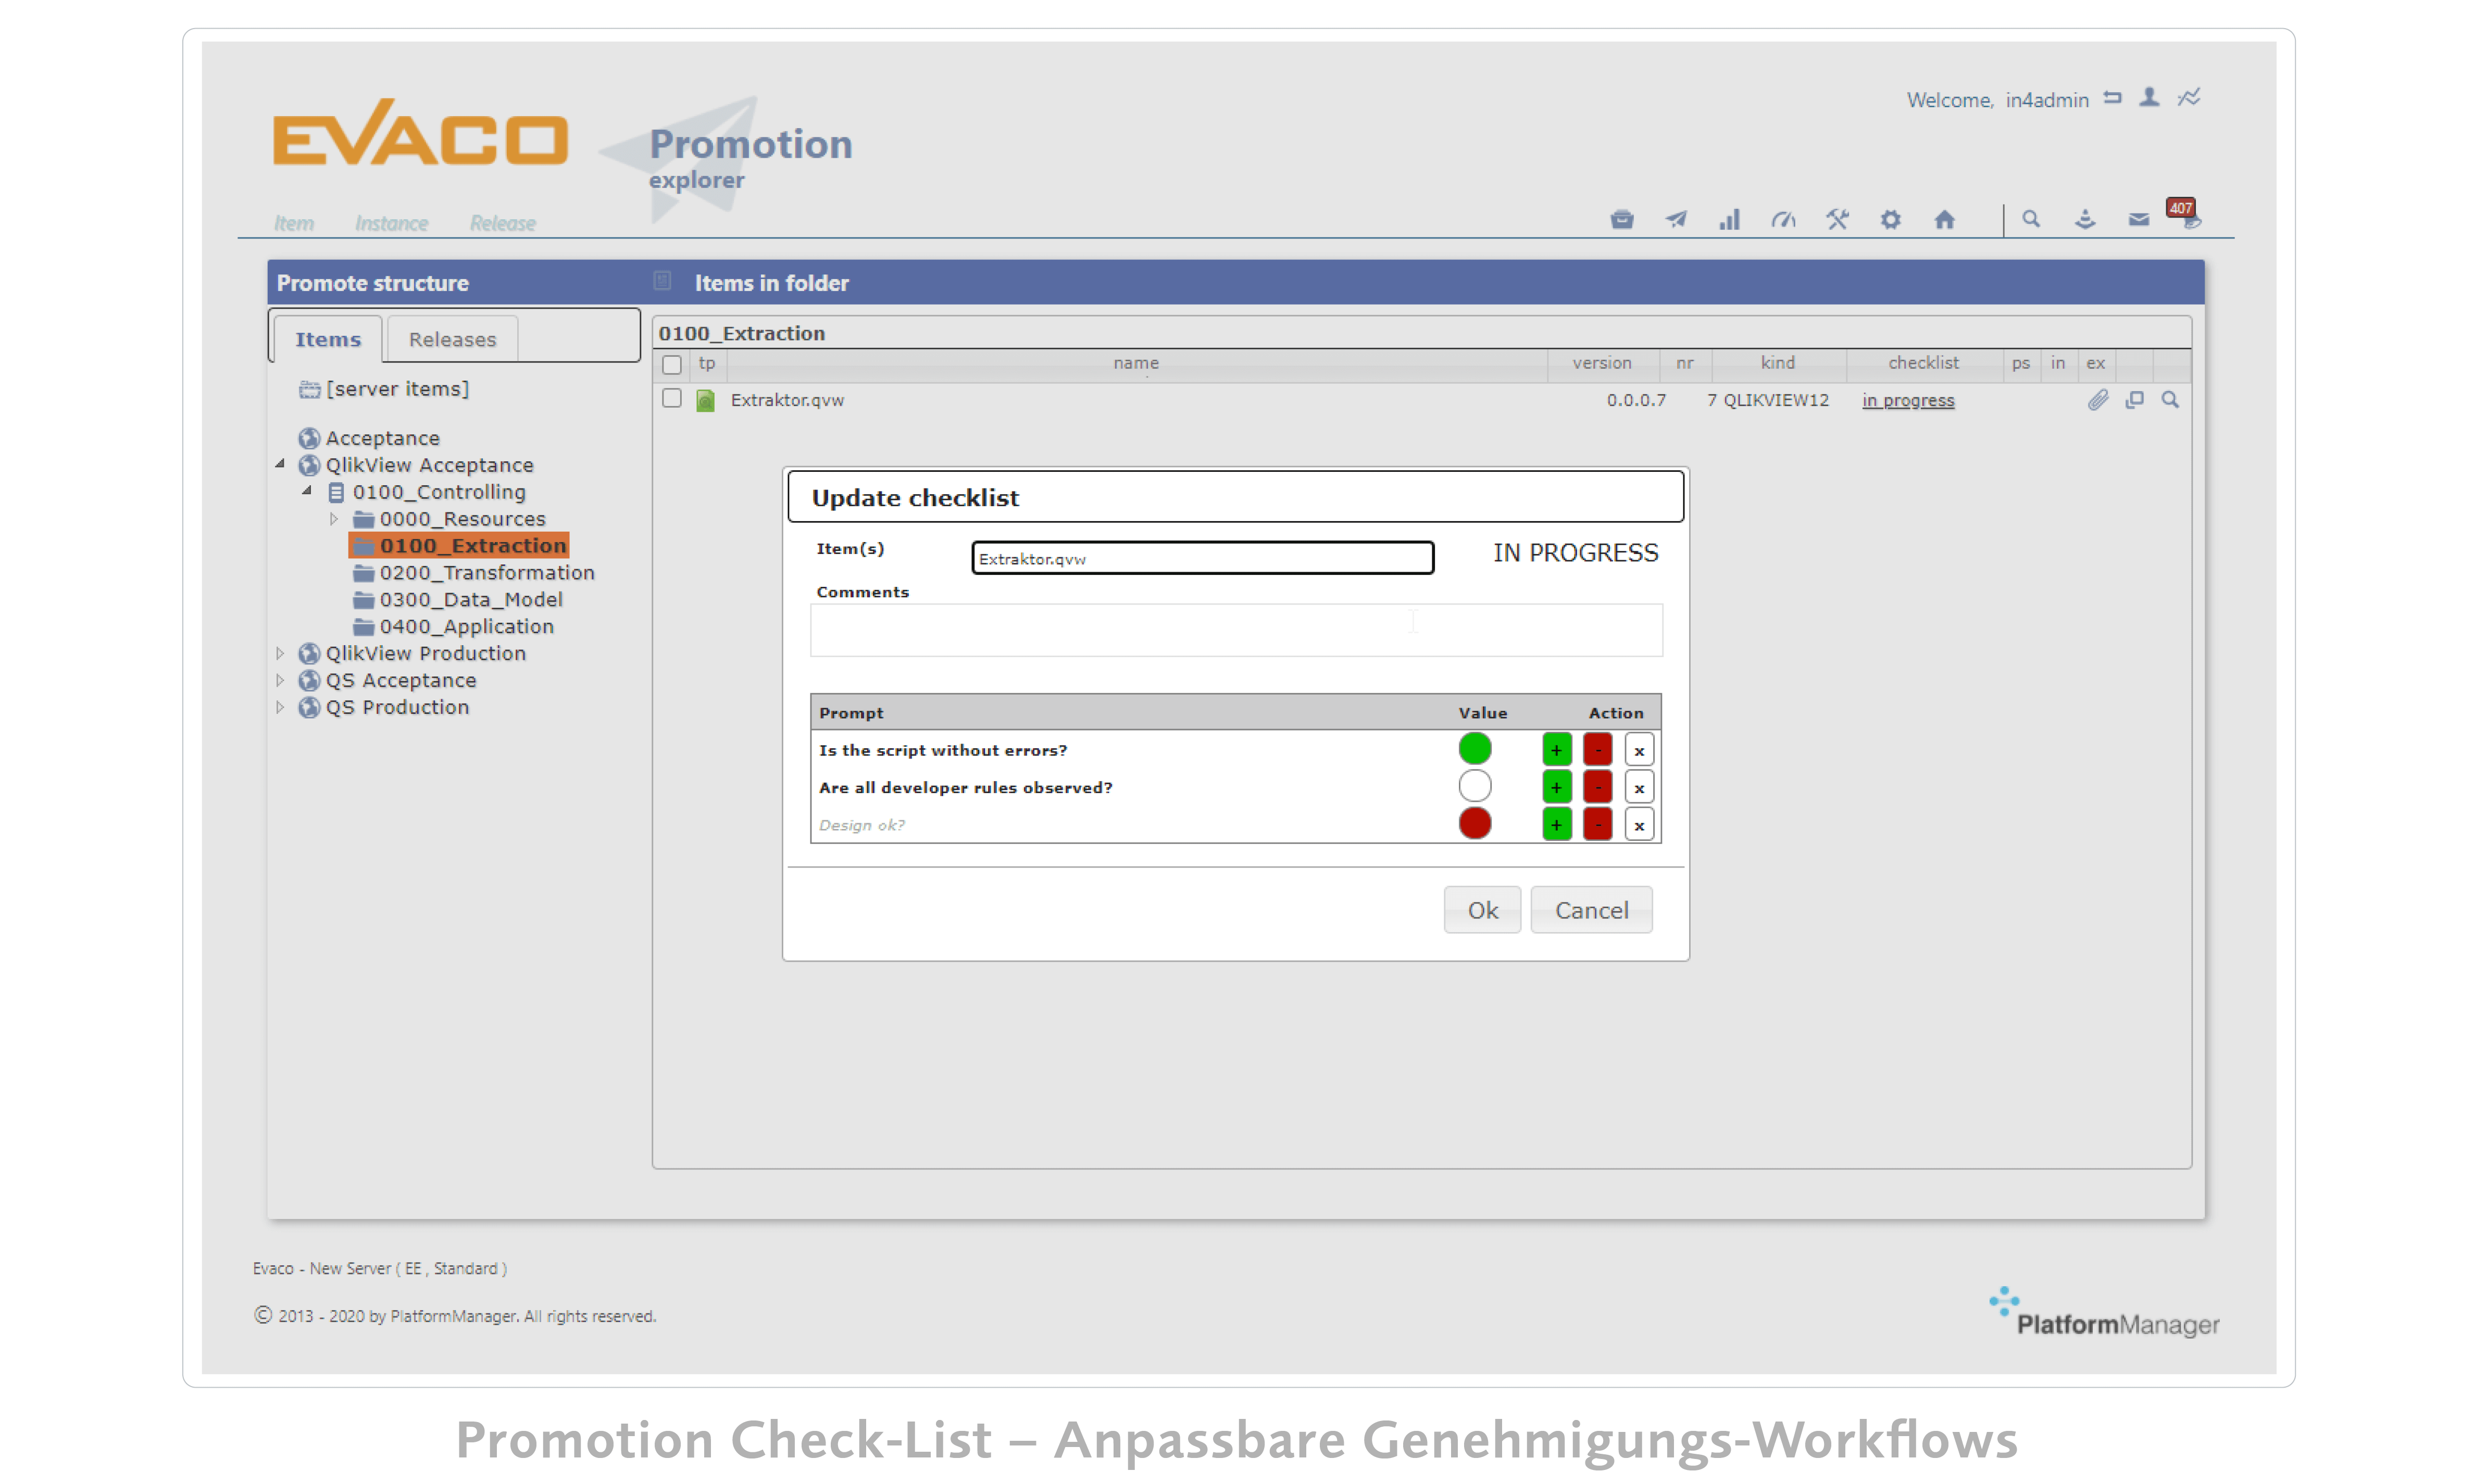Click into the Comments text box

tap(1236, 629)
